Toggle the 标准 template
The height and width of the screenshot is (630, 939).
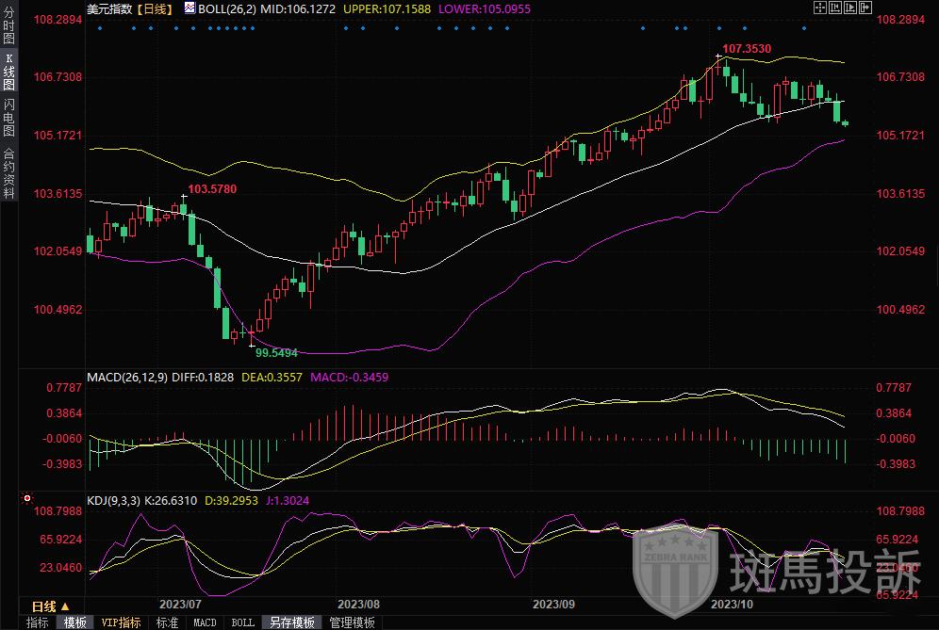pos(167,622)
